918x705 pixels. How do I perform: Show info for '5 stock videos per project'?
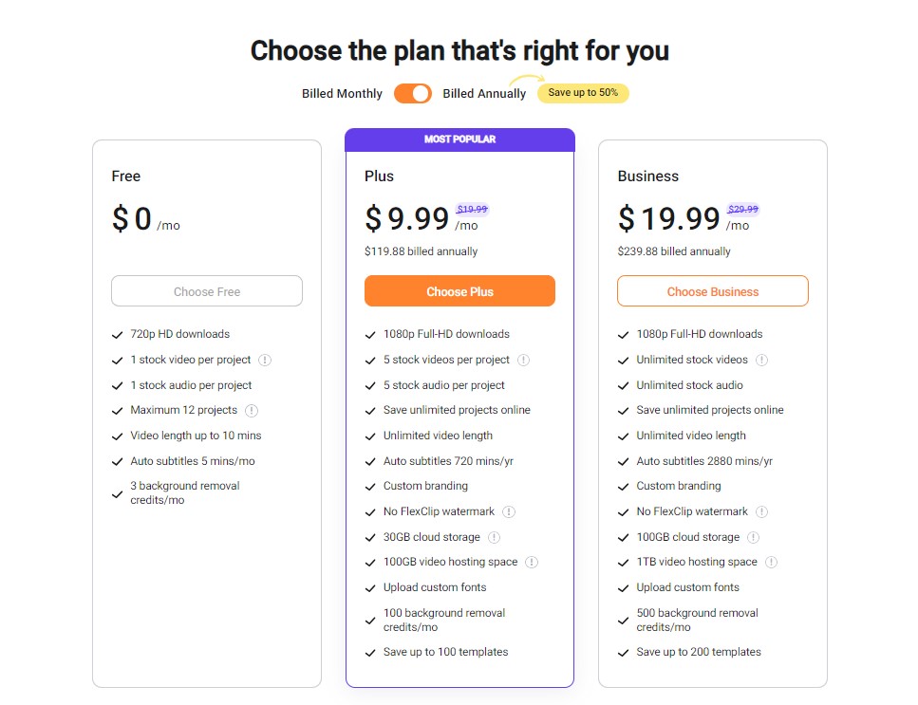[x=523, y=360]
